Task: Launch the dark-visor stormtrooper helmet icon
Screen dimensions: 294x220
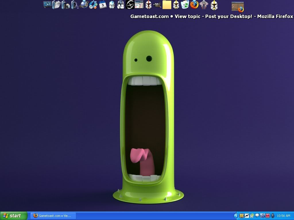Action: point(121,5)
